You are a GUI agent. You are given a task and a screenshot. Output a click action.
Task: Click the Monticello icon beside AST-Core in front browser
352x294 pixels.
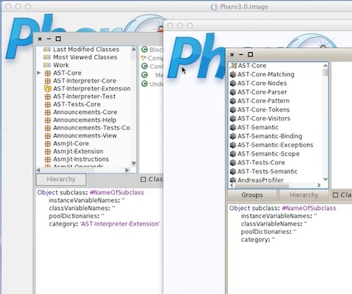point(233,66)
